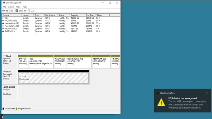Select the New Volume (G:) 453.87 GB partition block
The width and height of the screenshot is (212, 119).
(79, 61)
